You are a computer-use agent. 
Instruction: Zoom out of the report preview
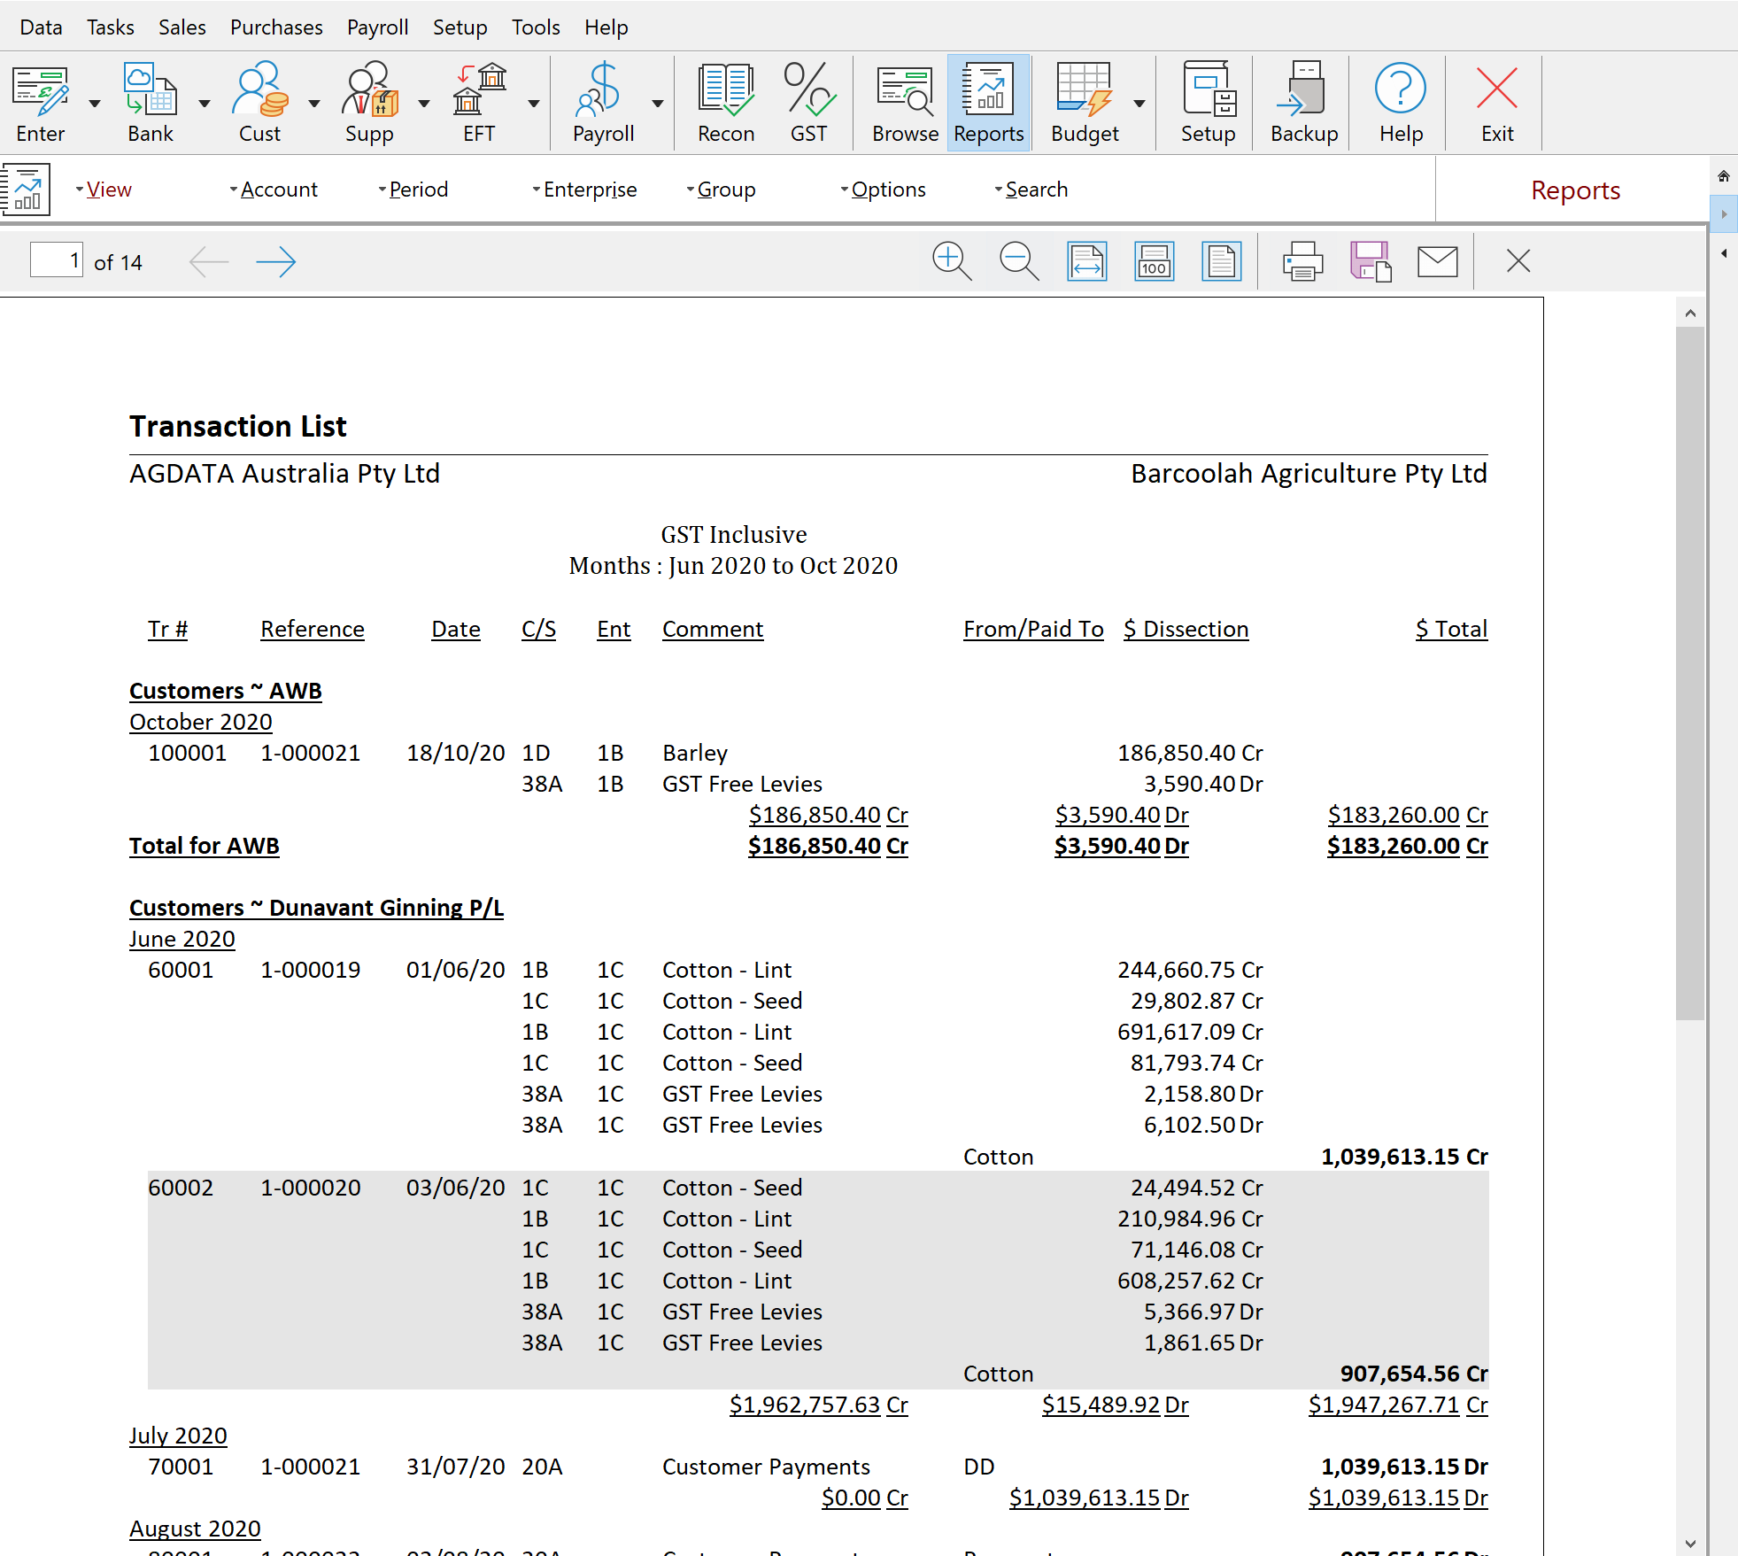(x=1019, y=261)
